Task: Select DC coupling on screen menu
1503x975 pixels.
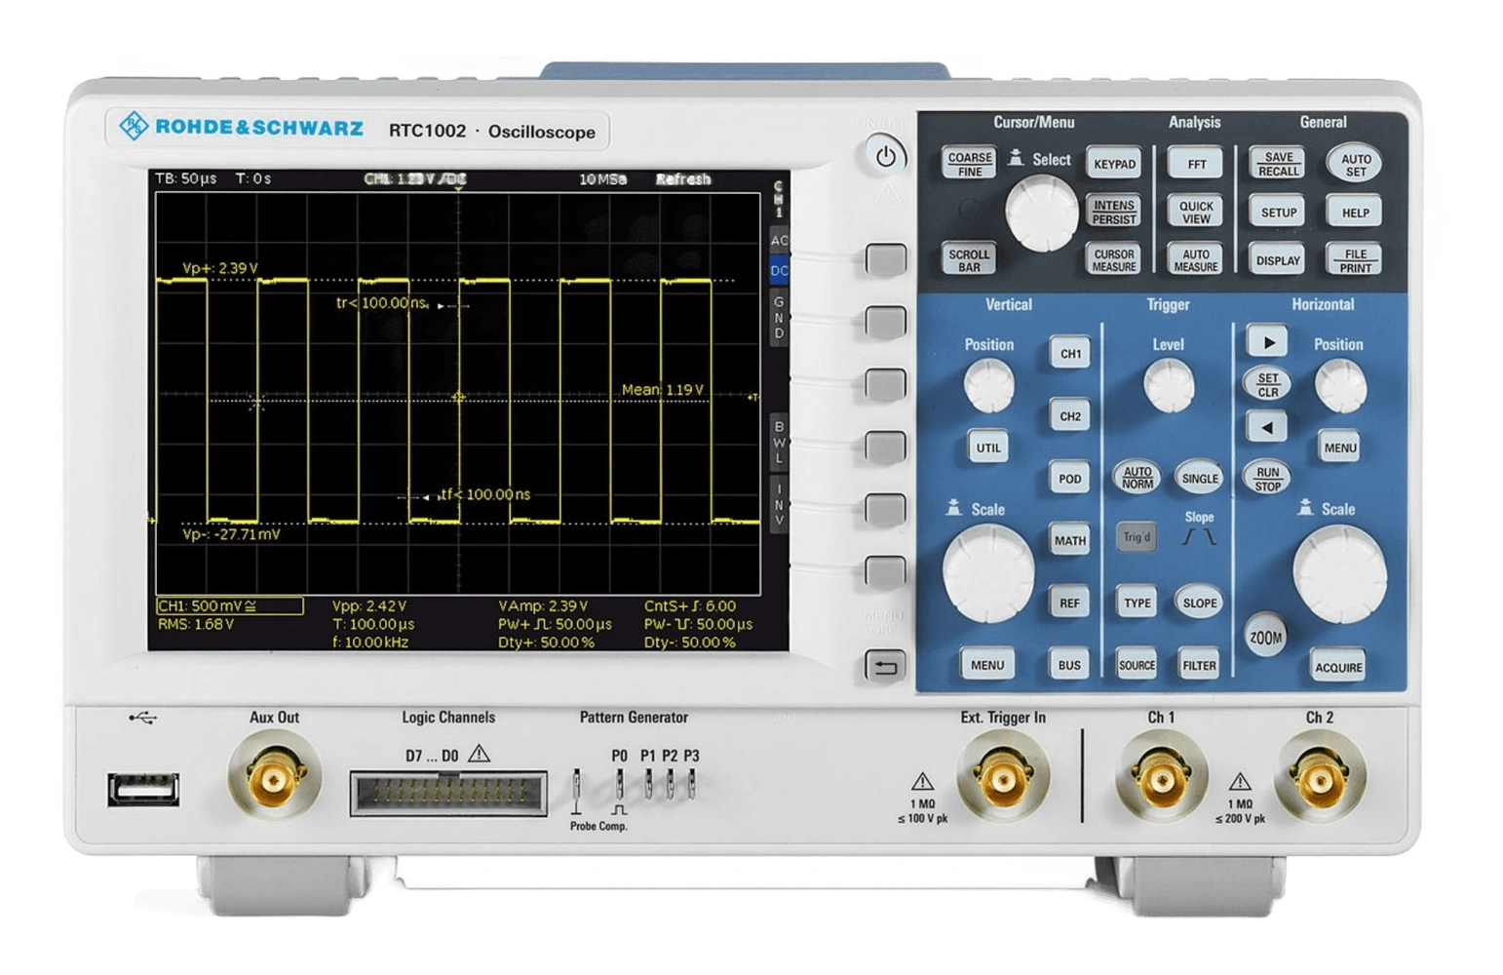Action: 779,271
